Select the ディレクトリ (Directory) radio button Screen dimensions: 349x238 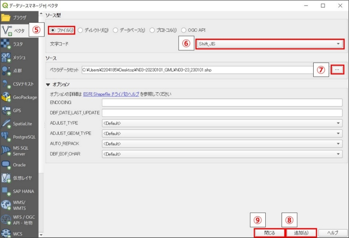pyautogui.click(x=80, y=30)
